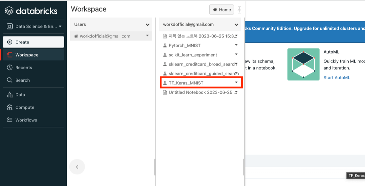Image resolution: width=365 pixels, height=186 pixels.
Task: Click the Users column header label
Action: pos(80,24)
